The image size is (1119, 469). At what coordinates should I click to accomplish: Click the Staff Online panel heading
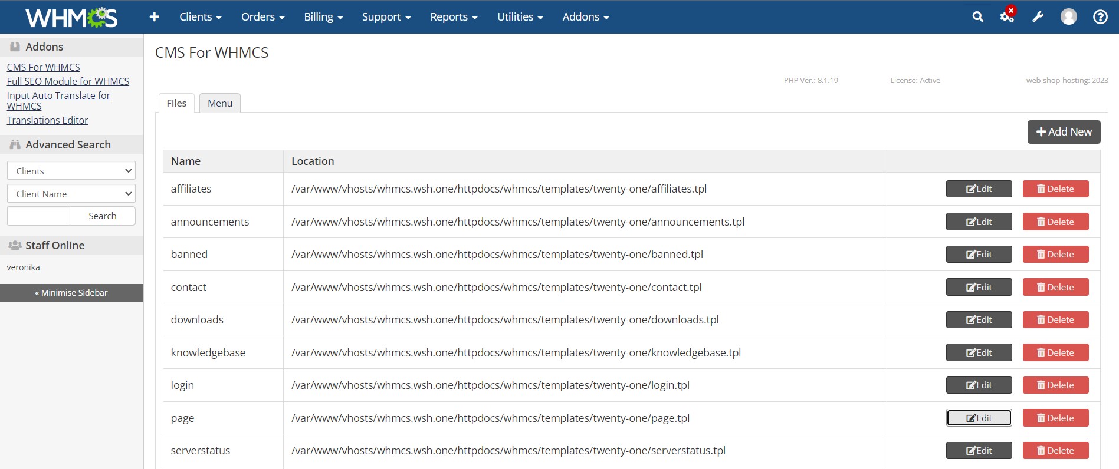pos(71,246)
